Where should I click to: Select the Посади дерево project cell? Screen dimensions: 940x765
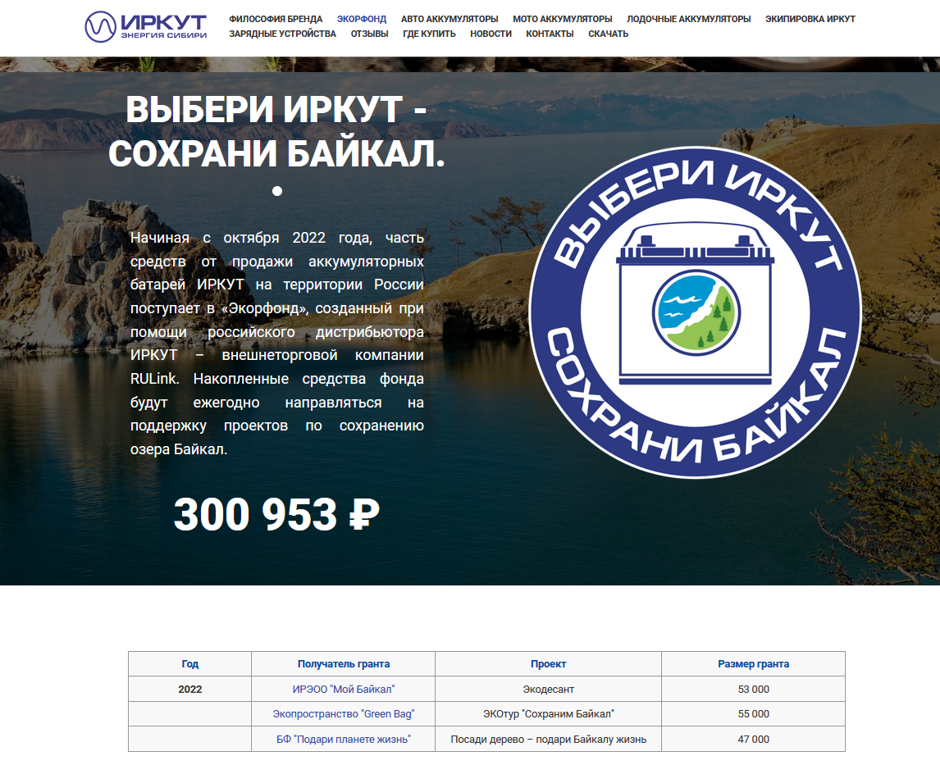548,740
